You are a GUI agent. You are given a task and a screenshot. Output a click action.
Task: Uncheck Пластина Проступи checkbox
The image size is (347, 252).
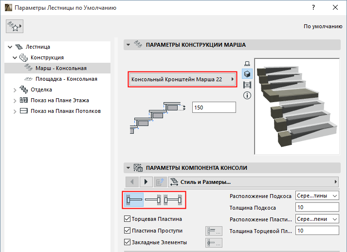127,231
